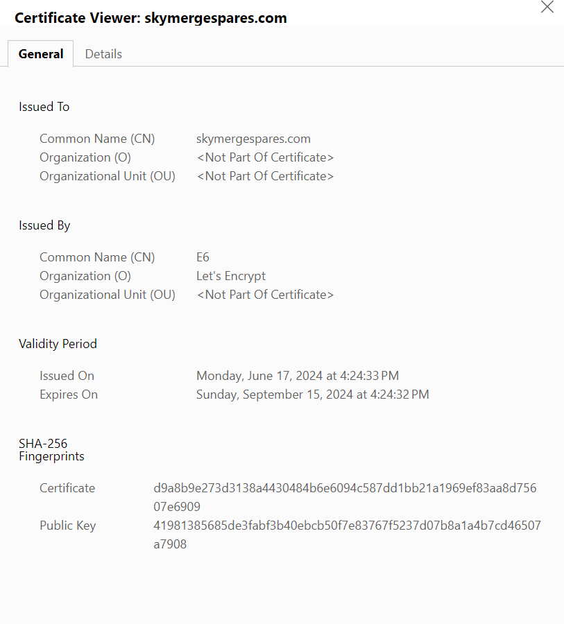Image resolution: width=564 pixels, height=624 pixels.
Task: Click Issued To Organization (O) label
Action: [x=85, y=157]
